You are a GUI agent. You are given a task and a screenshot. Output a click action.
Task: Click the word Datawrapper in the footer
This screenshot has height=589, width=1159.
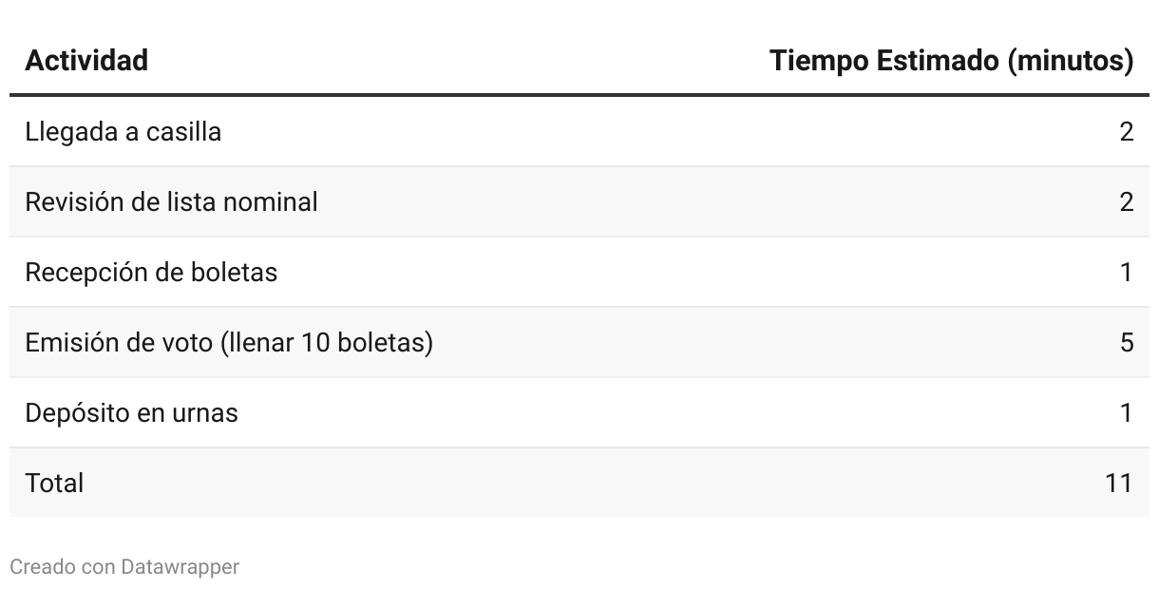click(x=180, y=567)
